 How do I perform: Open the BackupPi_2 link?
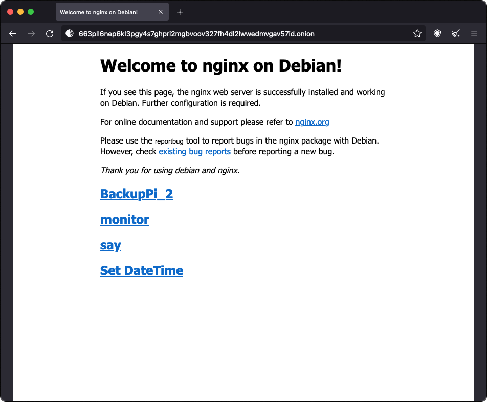pos(137,194)
